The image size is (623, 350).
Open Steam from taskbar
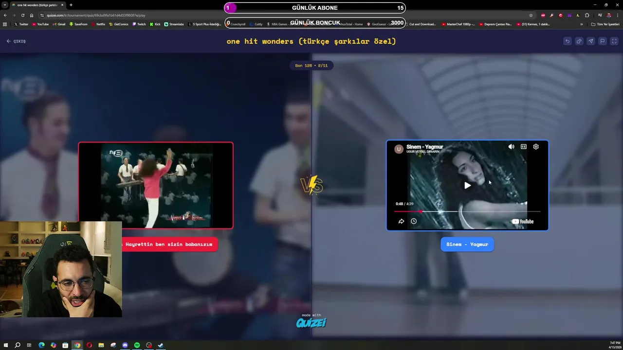[161, 345]
